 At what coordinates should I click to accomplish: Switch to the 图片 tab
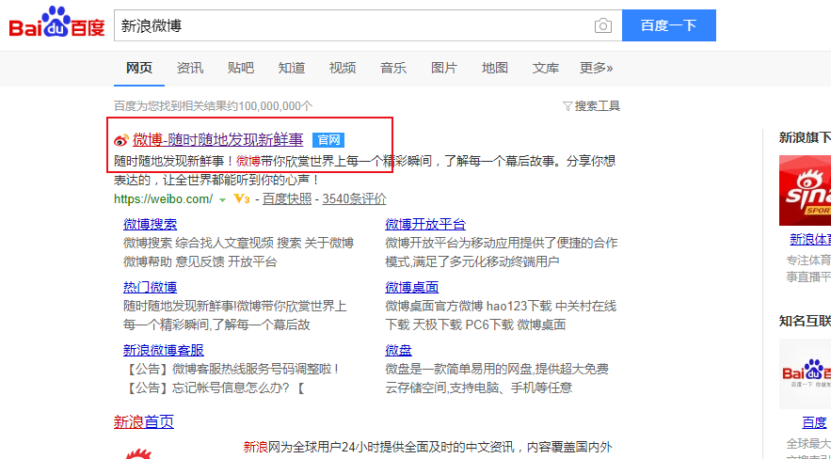444,68
